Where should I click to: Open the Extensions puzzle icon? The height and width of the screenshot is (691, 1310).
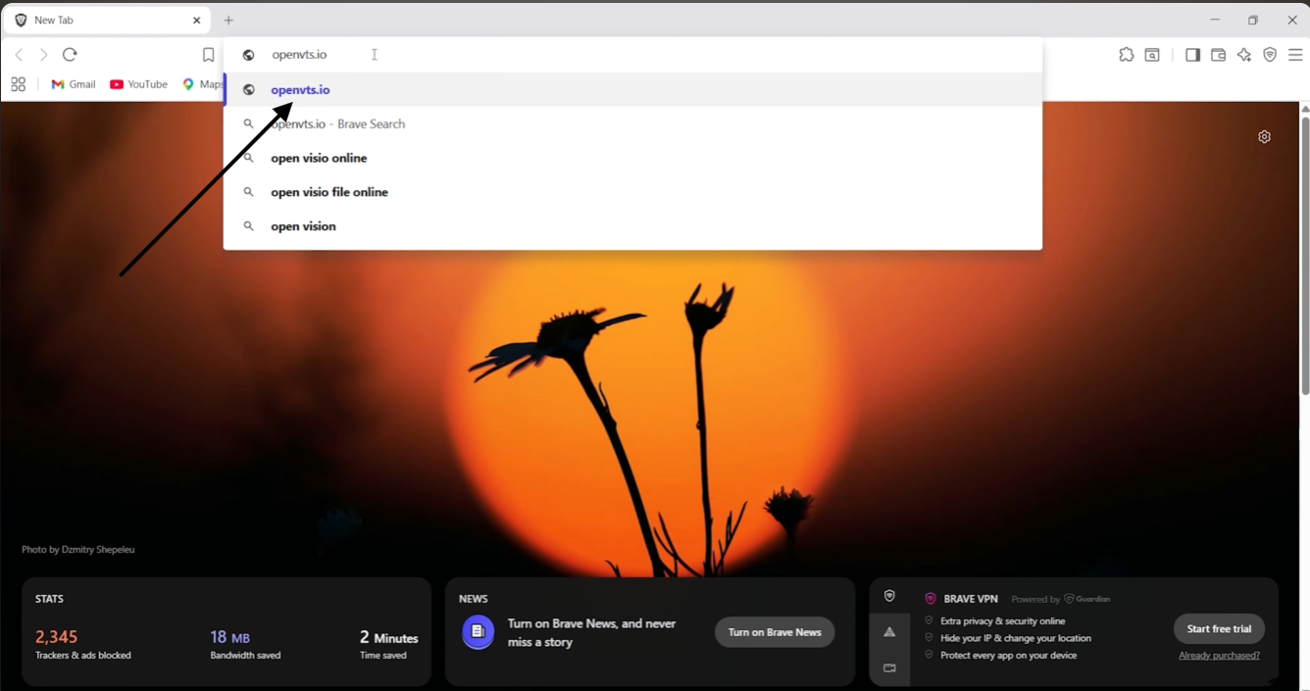1126,55
